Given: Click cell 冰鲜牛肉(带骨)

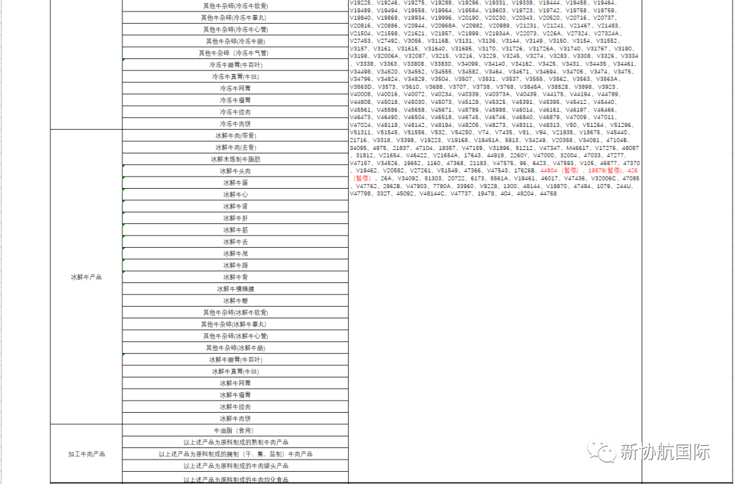Looking at the screenshot, I should pyautogui.click(x=235, y=136).
